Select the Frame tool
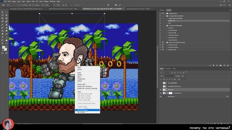The image size is (232, 130). click(7, 18)
